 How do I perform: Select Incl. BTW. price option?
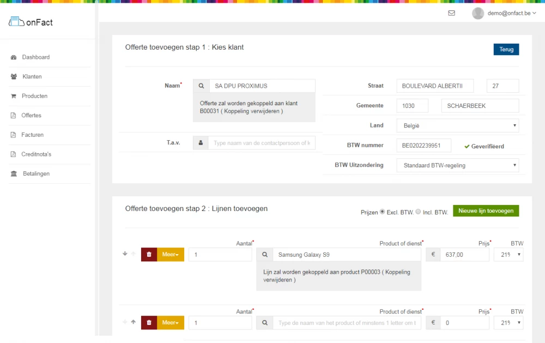coord(418,212)
